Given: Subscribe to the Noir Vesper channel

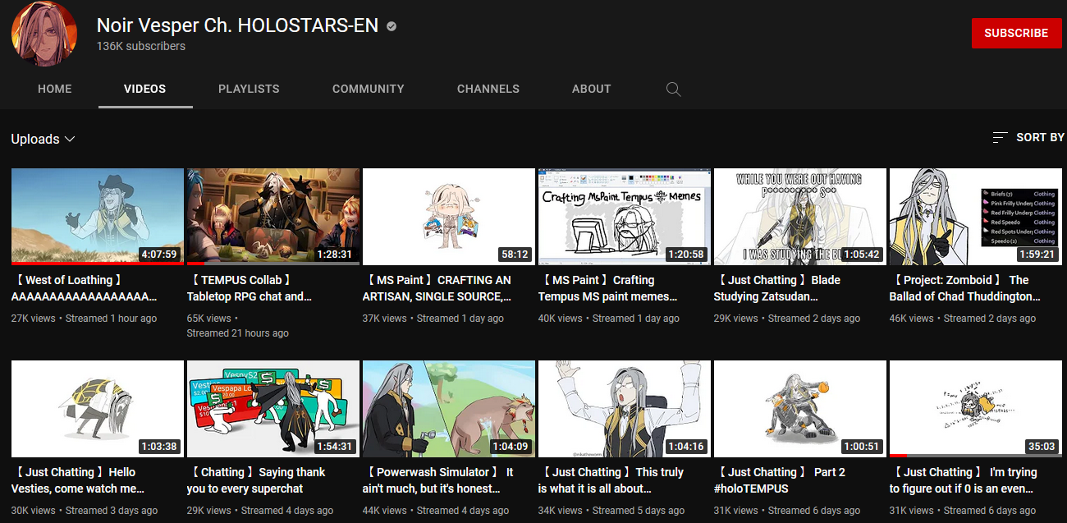Looking at the screenshot, I should 1016,34.
